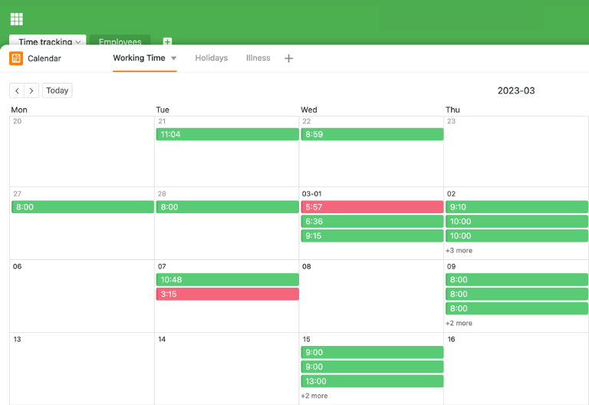589x405 pixels.
Task: Show +3 more entries on March 02
Action: [459, 251]
